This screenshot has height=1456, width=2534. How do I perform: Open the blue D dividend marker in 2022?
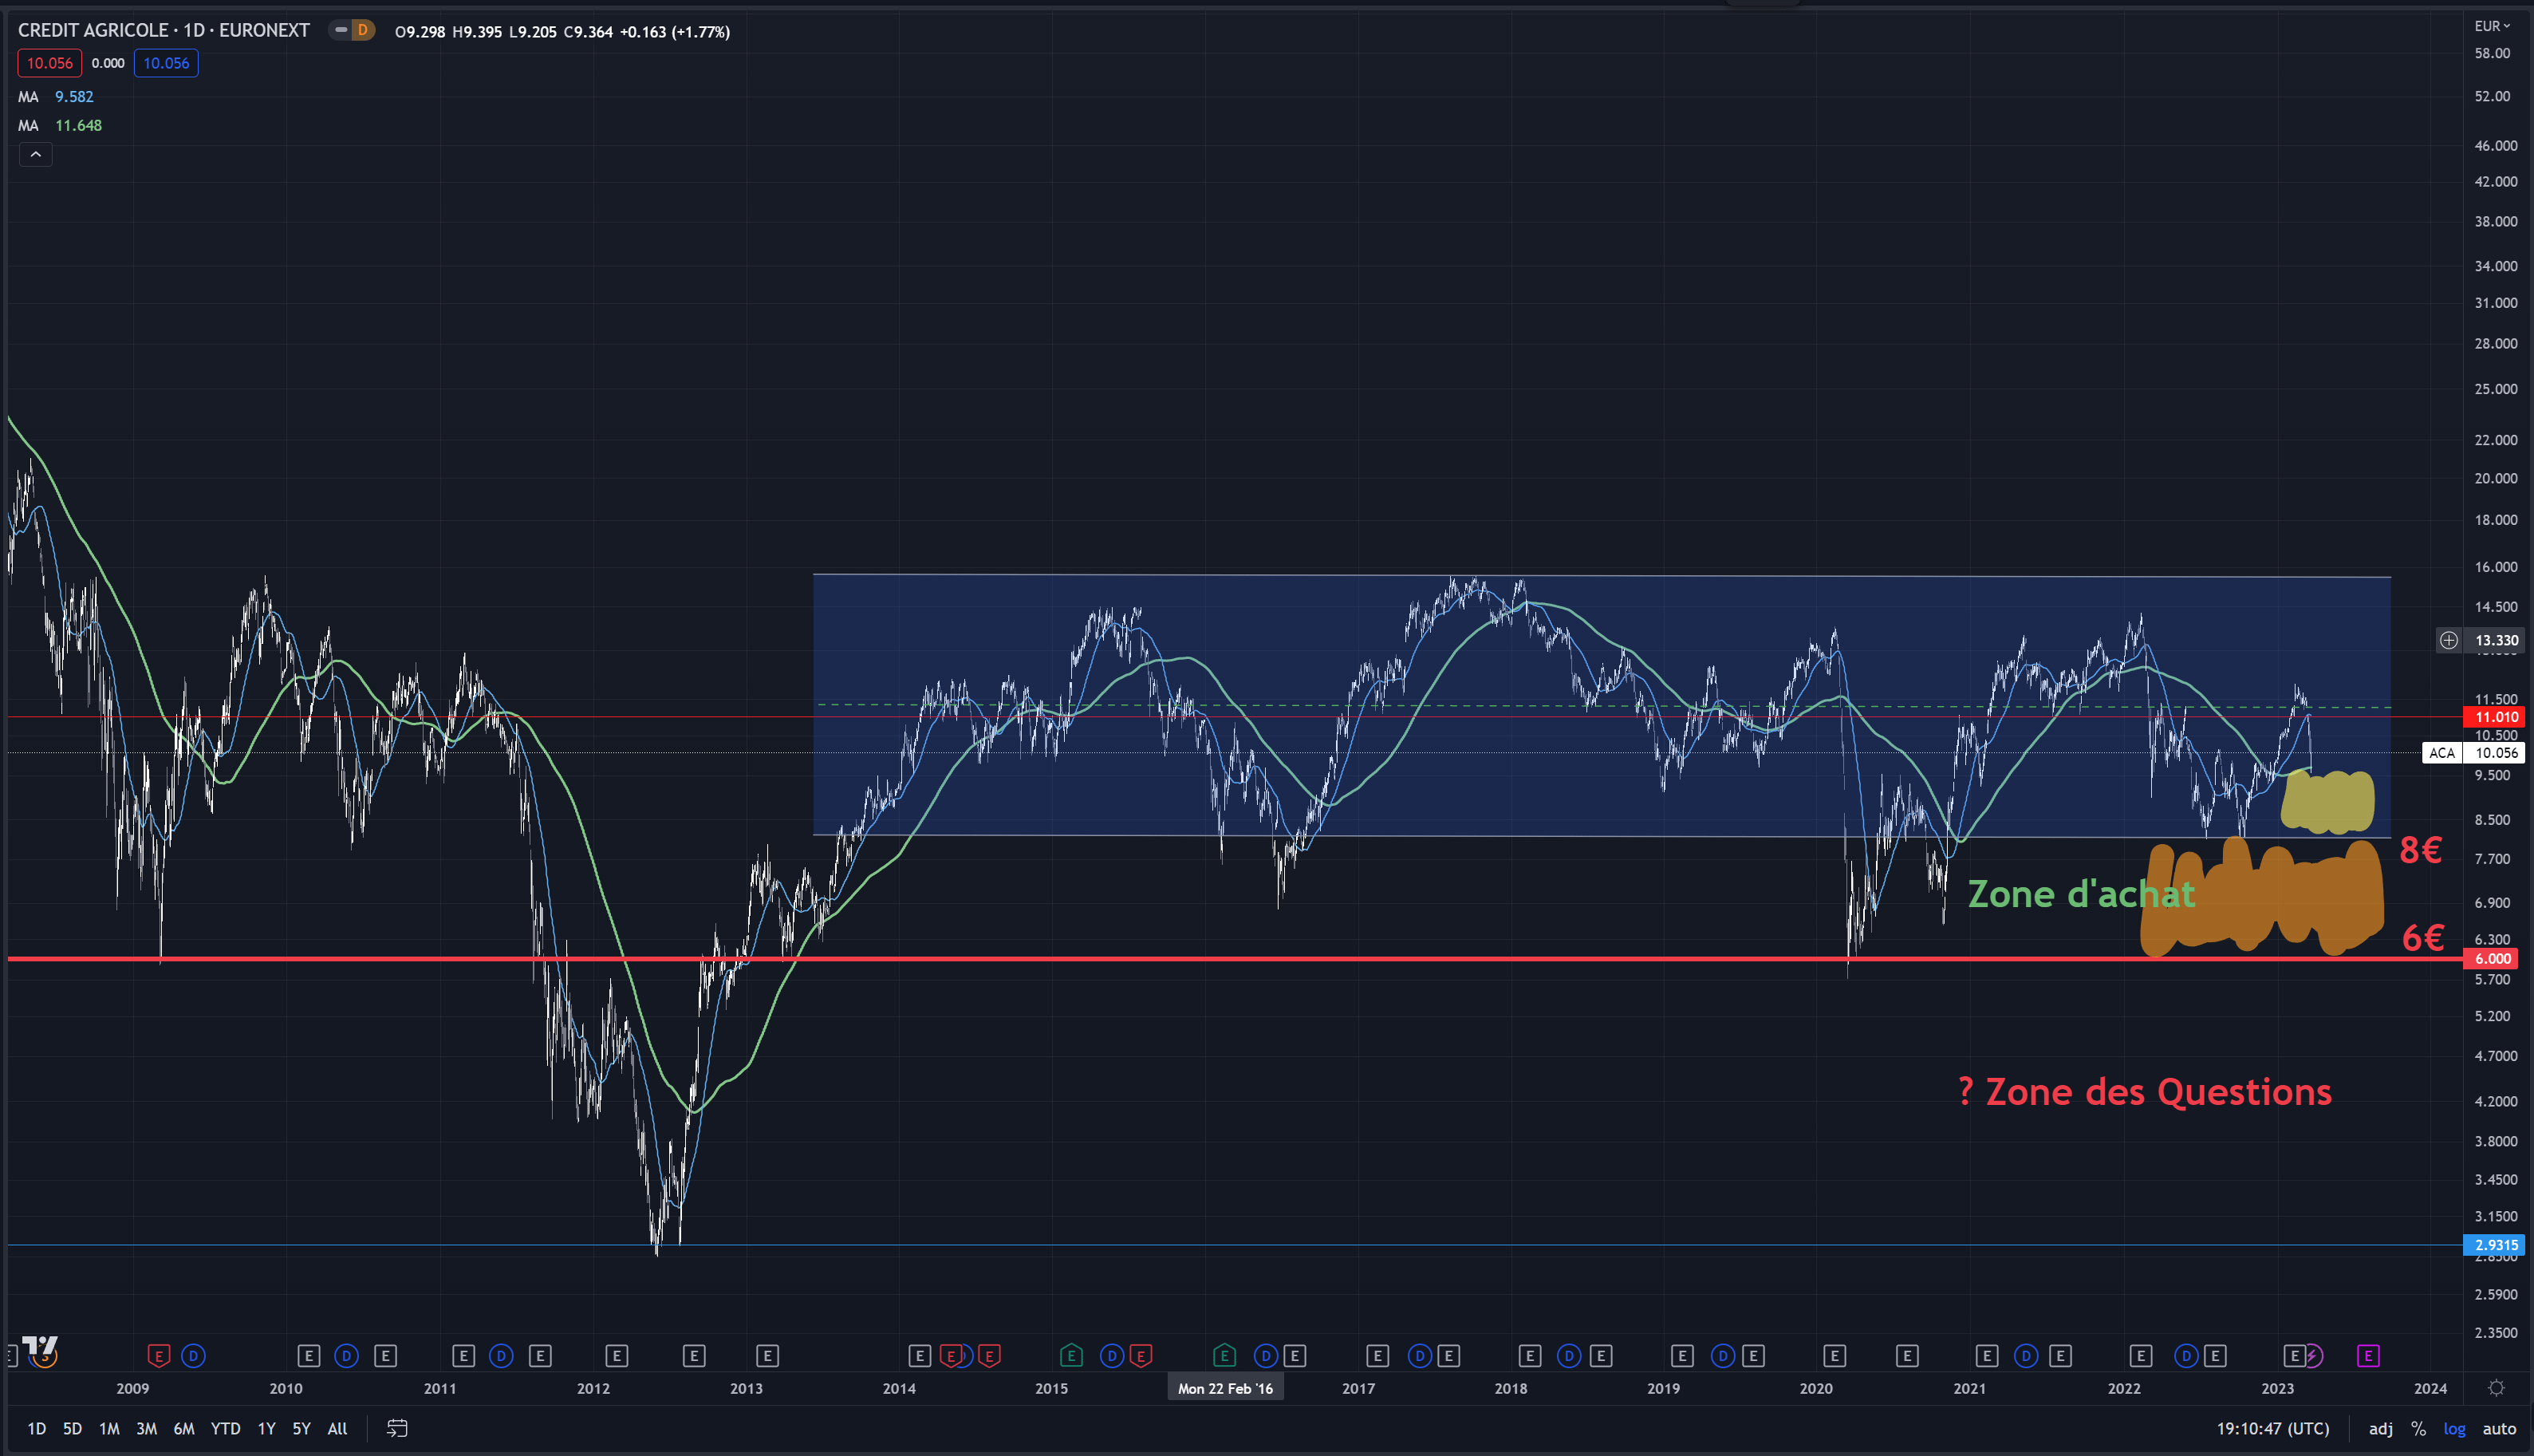(2186, 1356)
